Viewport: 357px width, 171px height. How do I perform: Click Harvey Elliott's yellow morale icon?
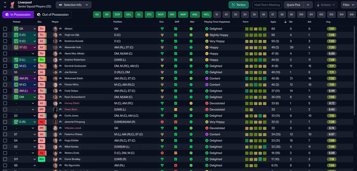(x=191, y=103)
